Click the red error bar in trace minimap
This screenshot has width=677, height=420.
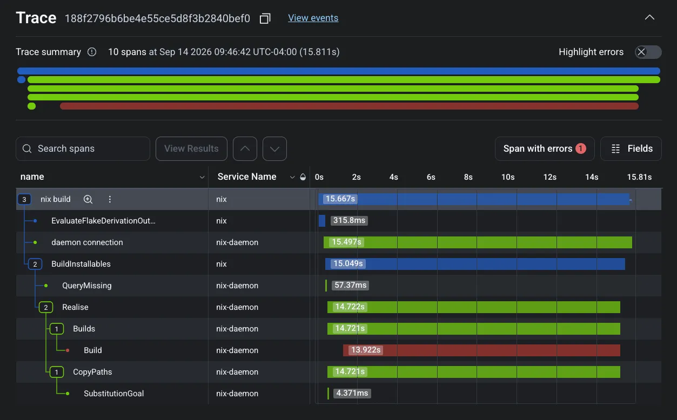[x=349, y=106]
